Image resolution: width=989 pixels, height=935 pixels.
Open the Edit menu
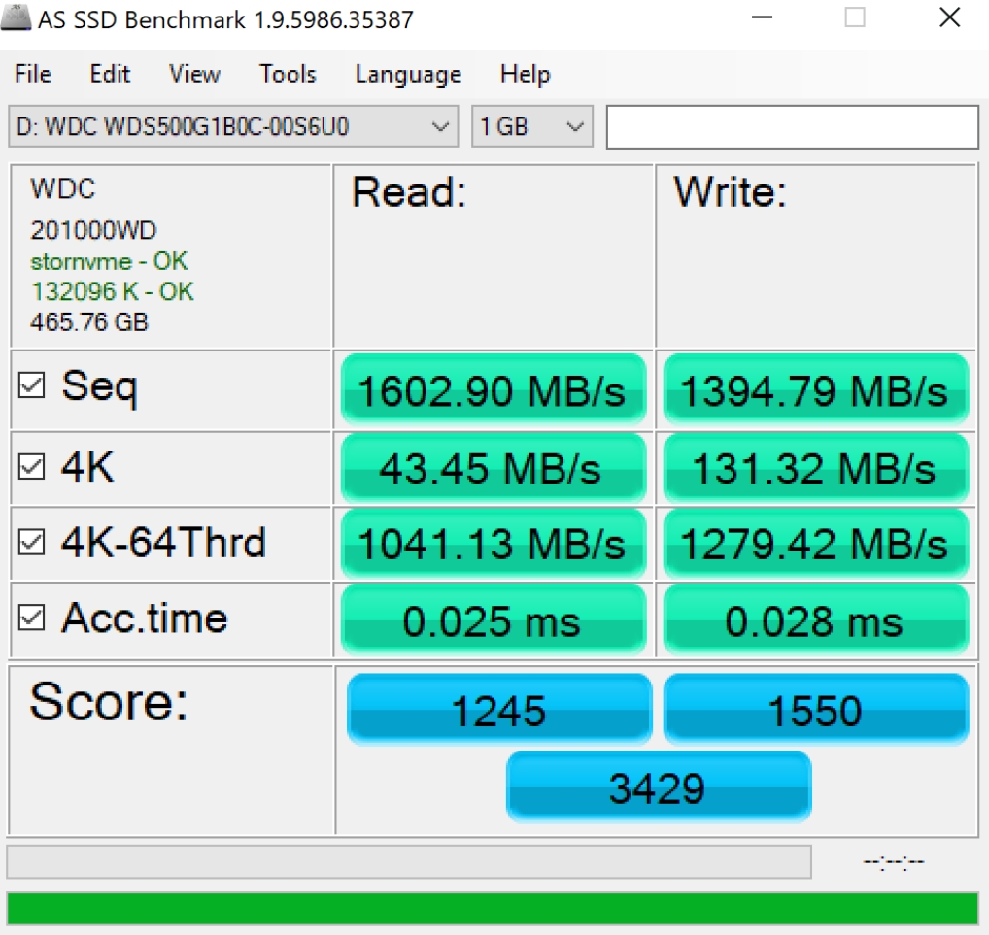110,74
